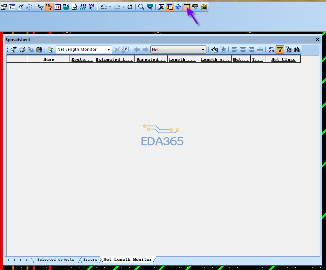Viewport: 326px width, 270px height.
Task: Click the PADS Layout link icon
Action: coord(204,7)
